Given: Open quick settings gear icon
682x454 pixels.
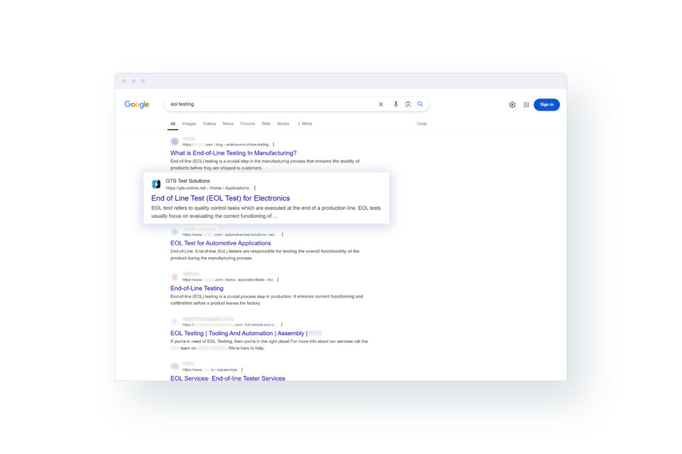Looking at the screenshot, I should (x=512, y=105).
